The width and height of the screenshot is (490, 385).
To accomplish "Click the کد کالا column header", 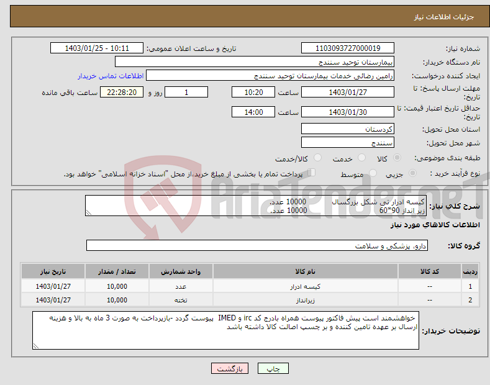I will (430, 271).
